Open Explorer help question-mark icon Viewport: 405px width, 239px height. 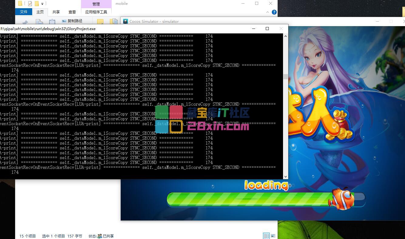click(274, 12)
